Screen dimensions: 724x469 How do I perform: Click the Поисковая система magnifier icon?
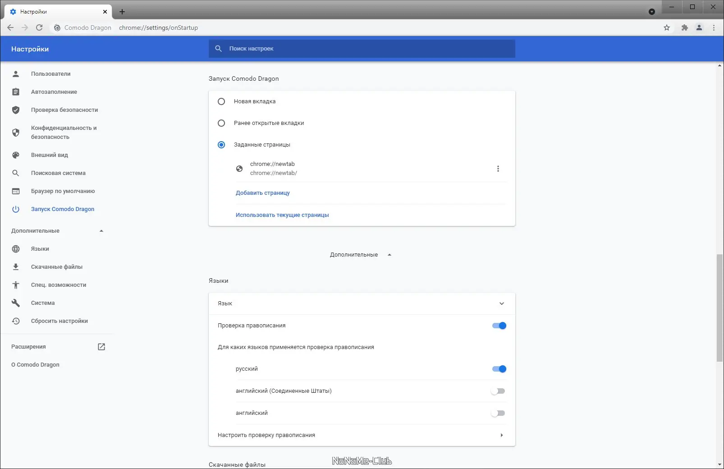[x=16, y=173]
